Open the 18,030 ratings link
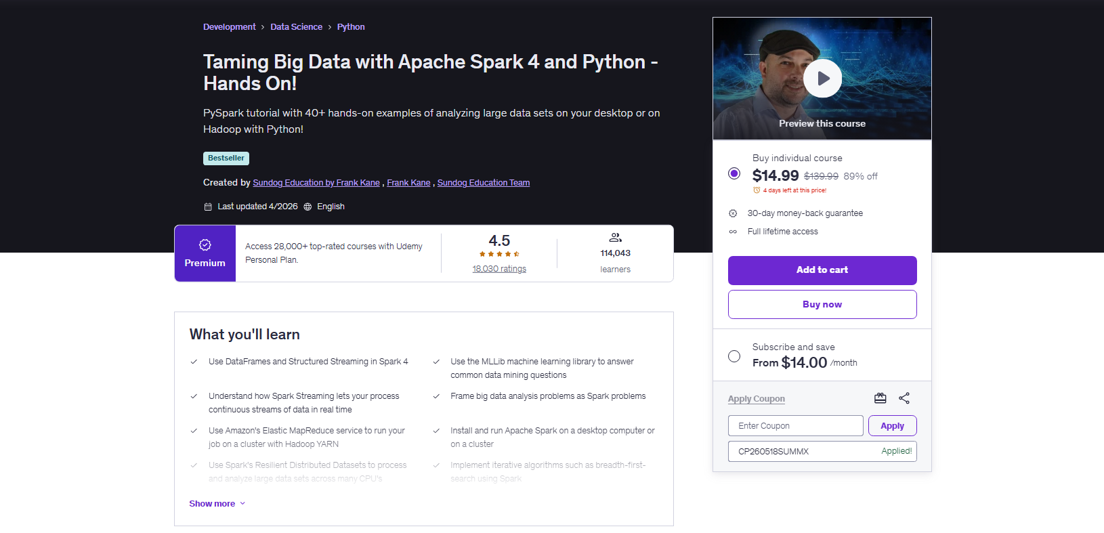Viewport: 1104px width, 533px height. coord(499,269)
